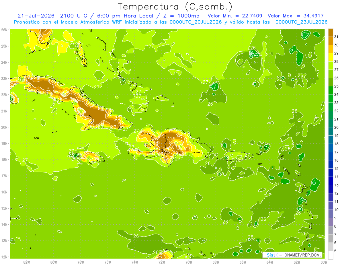Click the "12N" latitude axis label
The height and width of the screenshot is (266, 344).
(x=4, y=257)
